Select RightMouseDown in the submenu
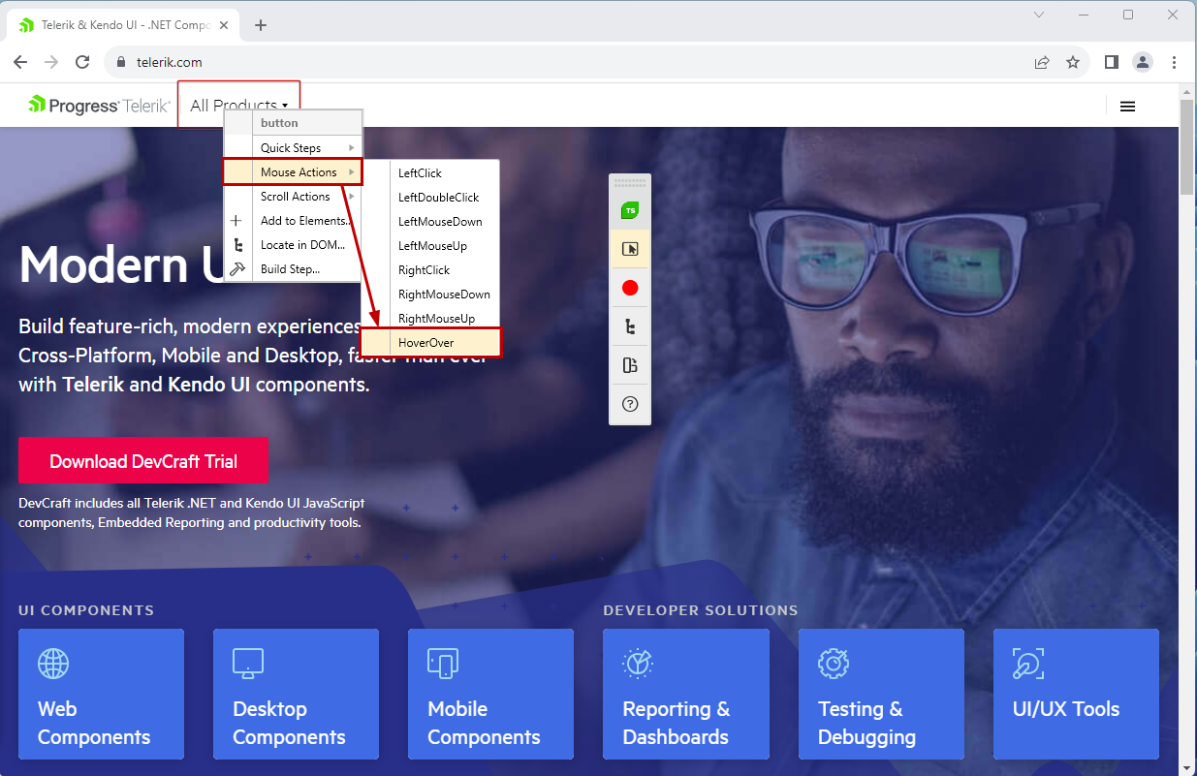The image size is (1197, 776). (x=430, y=295)
